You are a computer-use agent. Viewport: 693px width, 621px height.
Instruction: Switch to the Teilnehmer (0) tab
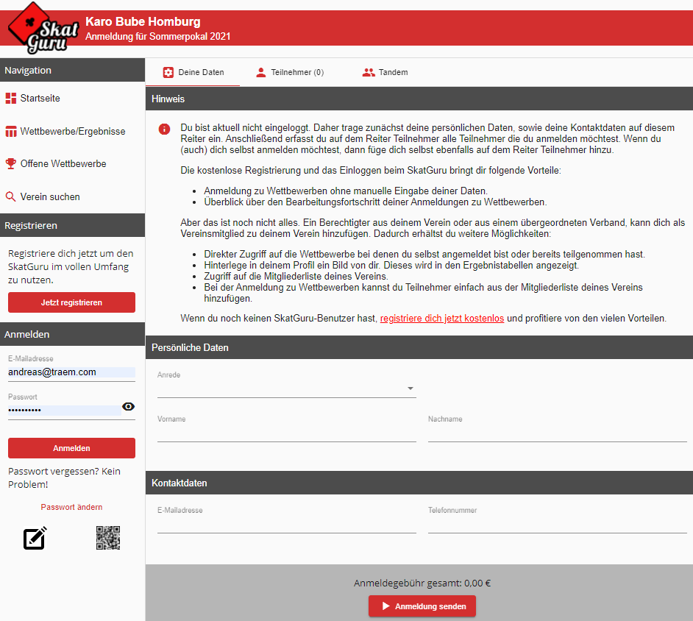click(x=289, y=73)
